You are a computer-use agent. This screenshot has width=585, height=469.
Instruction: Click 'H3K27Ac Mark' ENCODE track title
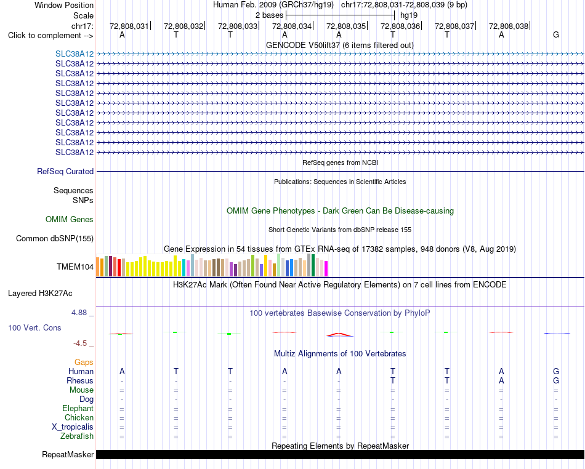pos(340,285)
